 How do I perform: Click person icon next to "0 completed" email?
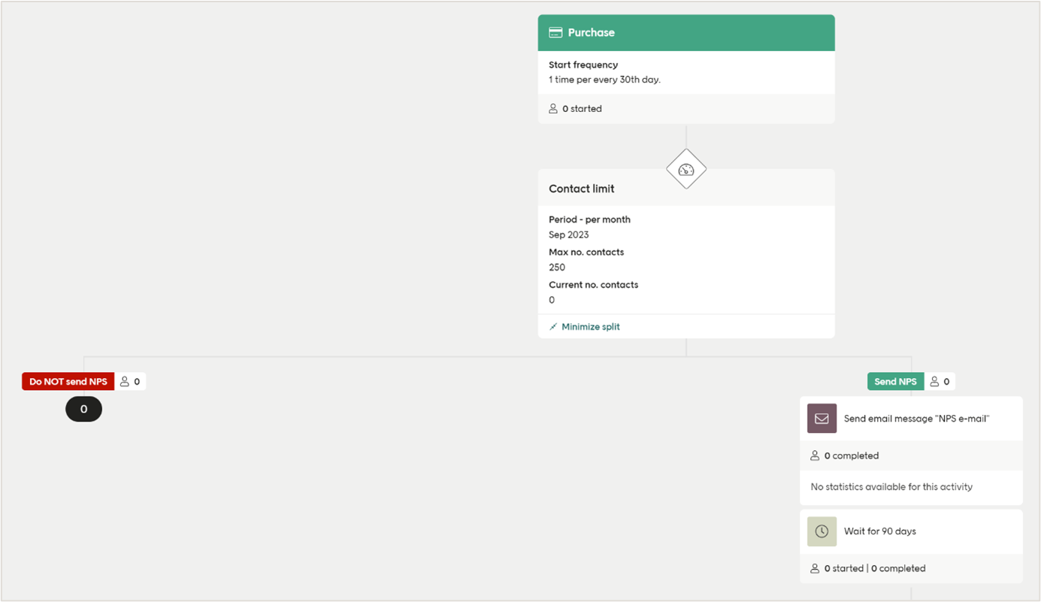pos(815,455)
